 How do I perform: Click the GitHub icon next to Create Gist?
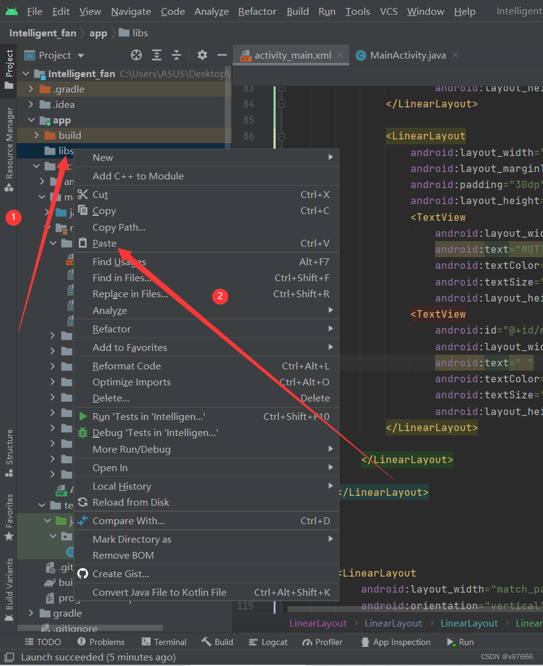pyautogui.click(x=83, y=574)
